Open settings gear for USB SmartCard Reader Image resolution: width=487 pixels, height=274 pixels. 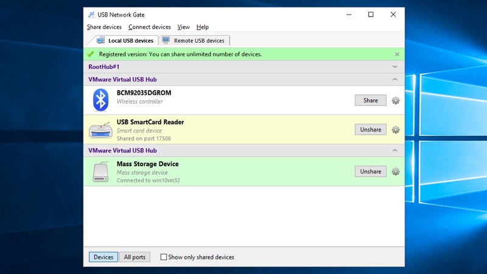(395, 130)
